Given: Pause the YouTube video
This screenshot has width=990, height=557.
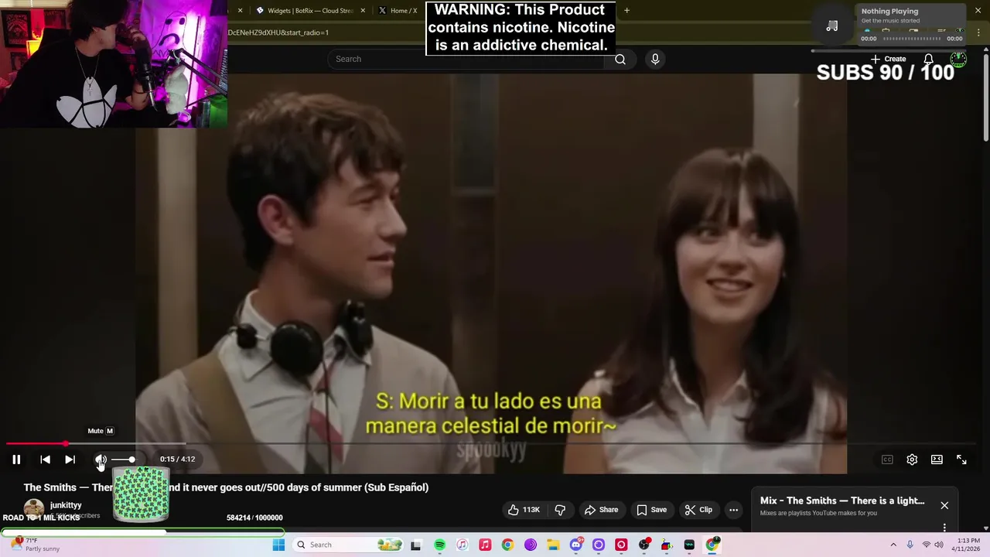Looking at the screenshot, I should tap(16, 460).
